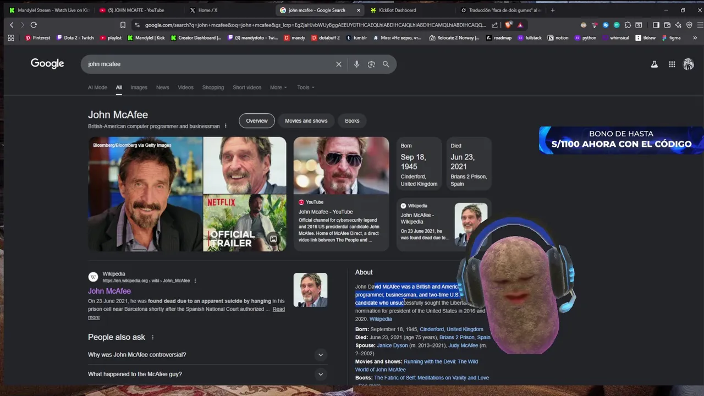This screenshot has height=396, width=704.
Task: Select the News search tab
Action: (x=162, y=87)
